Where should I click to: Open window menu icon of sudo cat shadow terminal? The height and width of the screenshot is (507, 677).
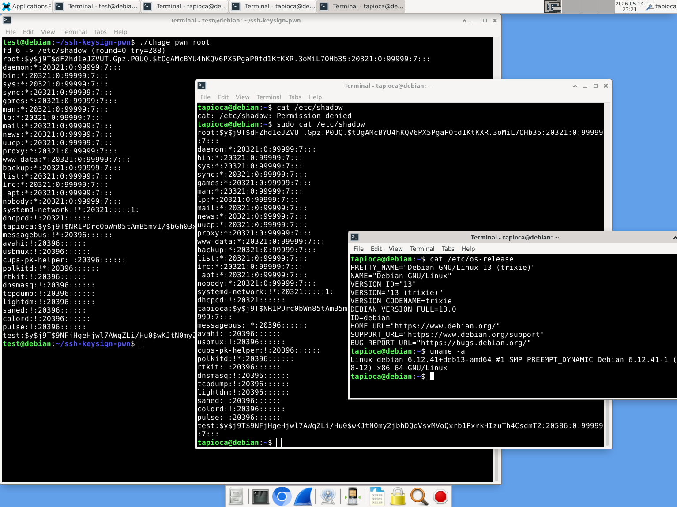click(202, 86)
